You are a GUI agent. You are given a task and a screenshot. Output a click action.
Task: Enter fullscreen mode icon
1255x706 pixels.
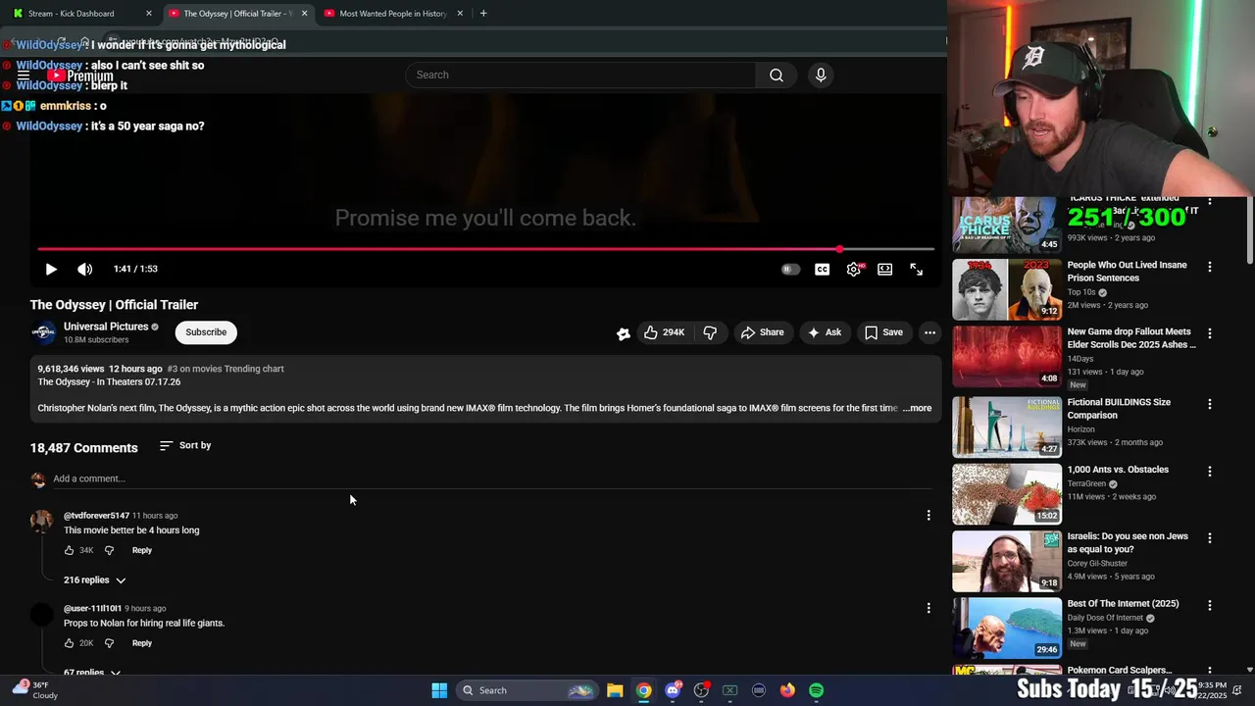click(916, 269)
